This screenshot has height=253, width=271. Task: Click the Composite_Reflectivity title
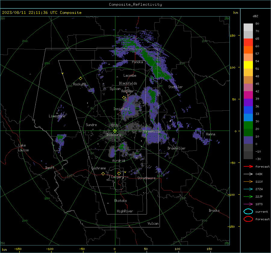(135, 5)
